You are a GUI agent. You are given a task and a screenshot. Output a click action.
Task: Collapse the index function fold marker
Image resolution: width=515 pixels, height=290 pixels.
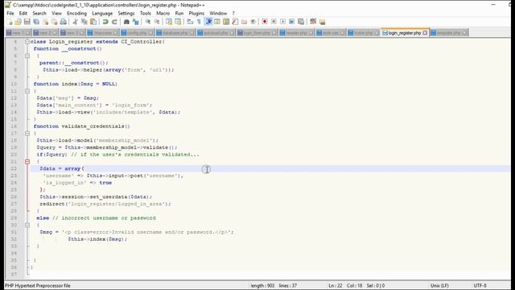point(27,91)
